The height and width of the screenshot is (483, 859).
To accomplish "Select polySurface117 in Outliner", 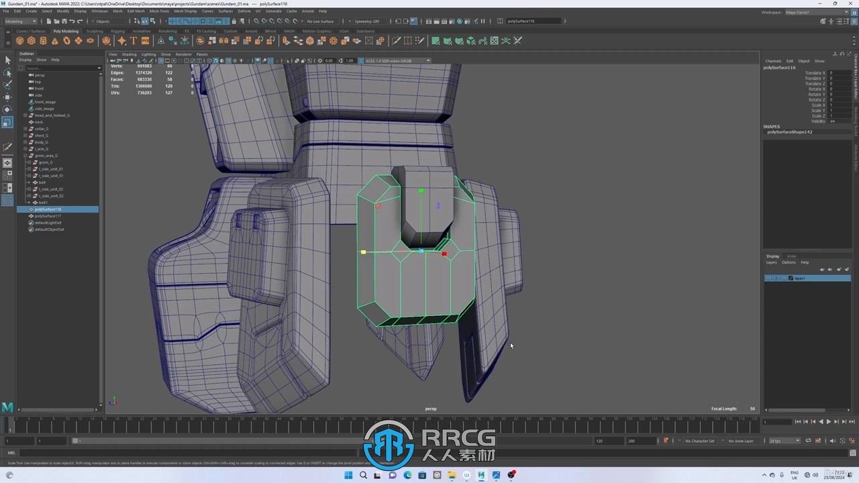I will pyautogui.click(x=48, y=216).
